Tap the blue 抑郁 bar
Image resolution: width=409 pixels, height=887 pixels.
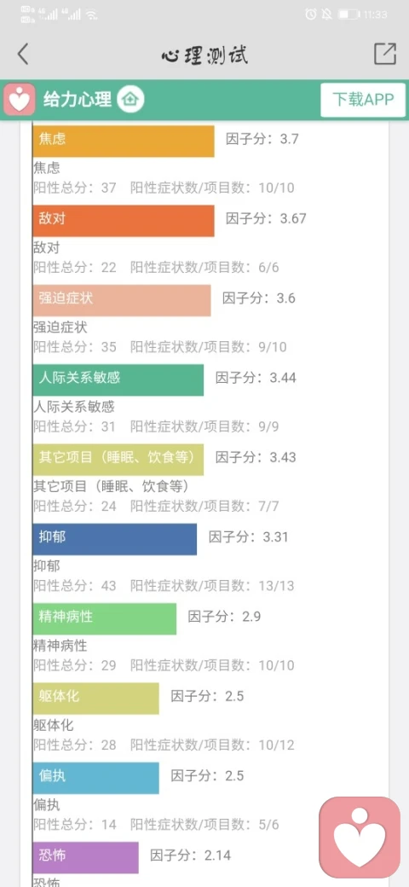pyautogui.click(x=115, y=539)
